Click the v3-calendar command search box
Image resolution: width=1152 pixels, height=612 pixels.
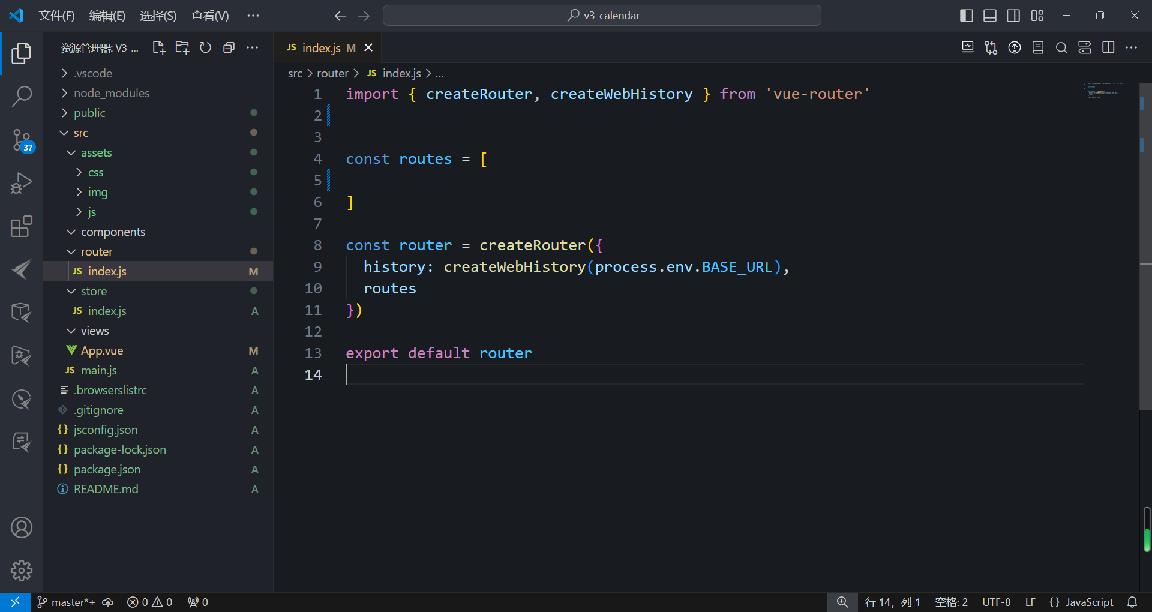[602, 16]
